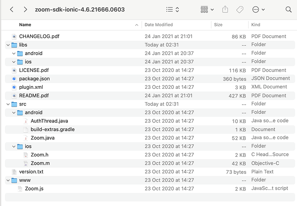Select the Zoom.js file icon
Viewport: 297px width, 206px height.
[x=20, y=189]
